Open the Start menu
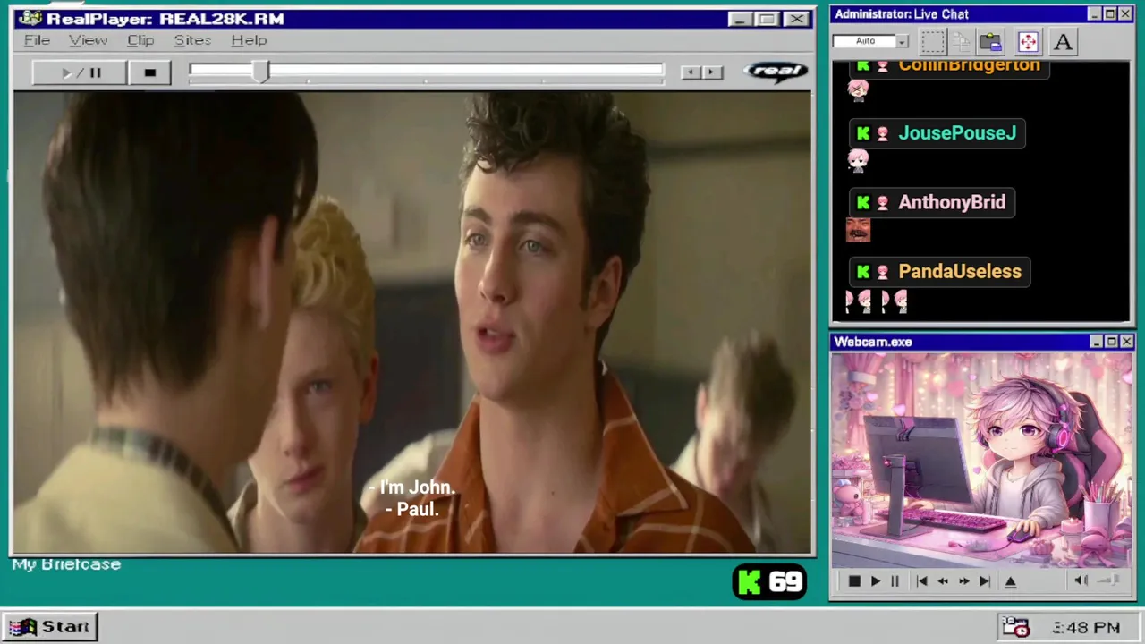 (x=50, y=627)
